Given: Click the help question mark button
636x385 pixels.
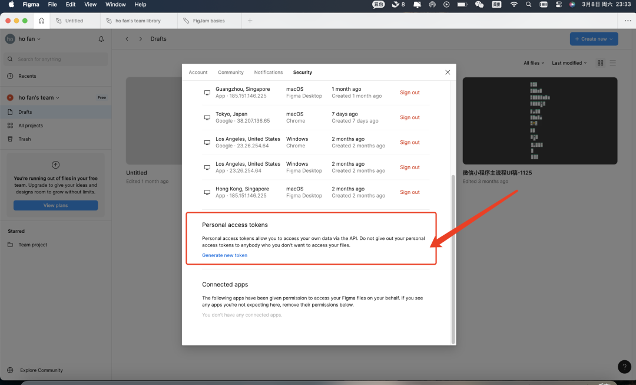Looking at the screenshot, I should (624, 367).
